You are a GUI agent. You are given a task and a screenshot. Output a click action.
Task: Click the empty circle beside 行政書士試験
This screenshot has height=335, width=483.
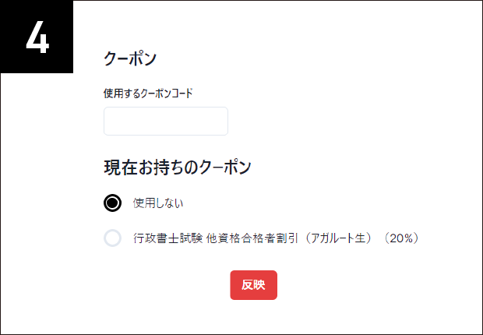[113, 238]
